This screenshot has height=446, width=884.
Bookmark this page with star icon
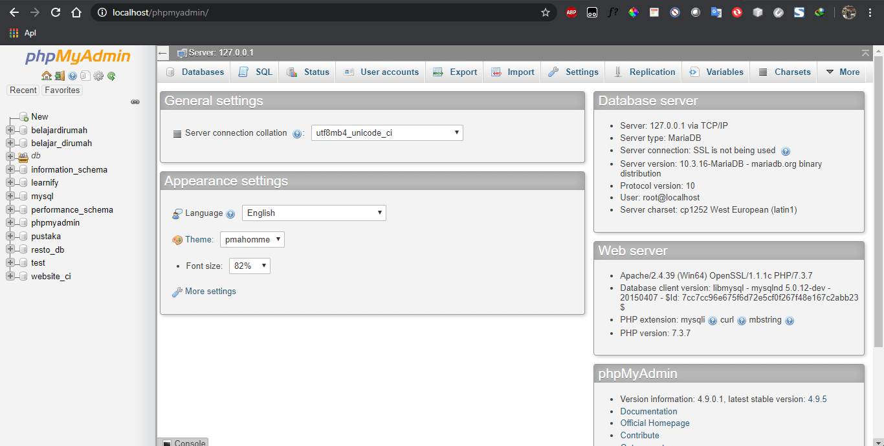[546, 12]
